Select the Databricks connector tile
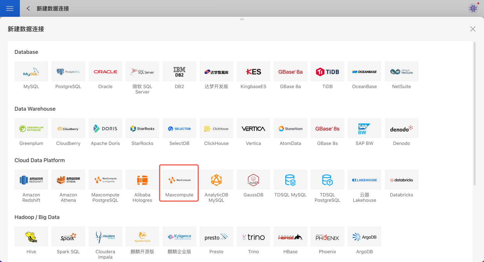Screen dimensions: 484x262 (x=401, y=180)
